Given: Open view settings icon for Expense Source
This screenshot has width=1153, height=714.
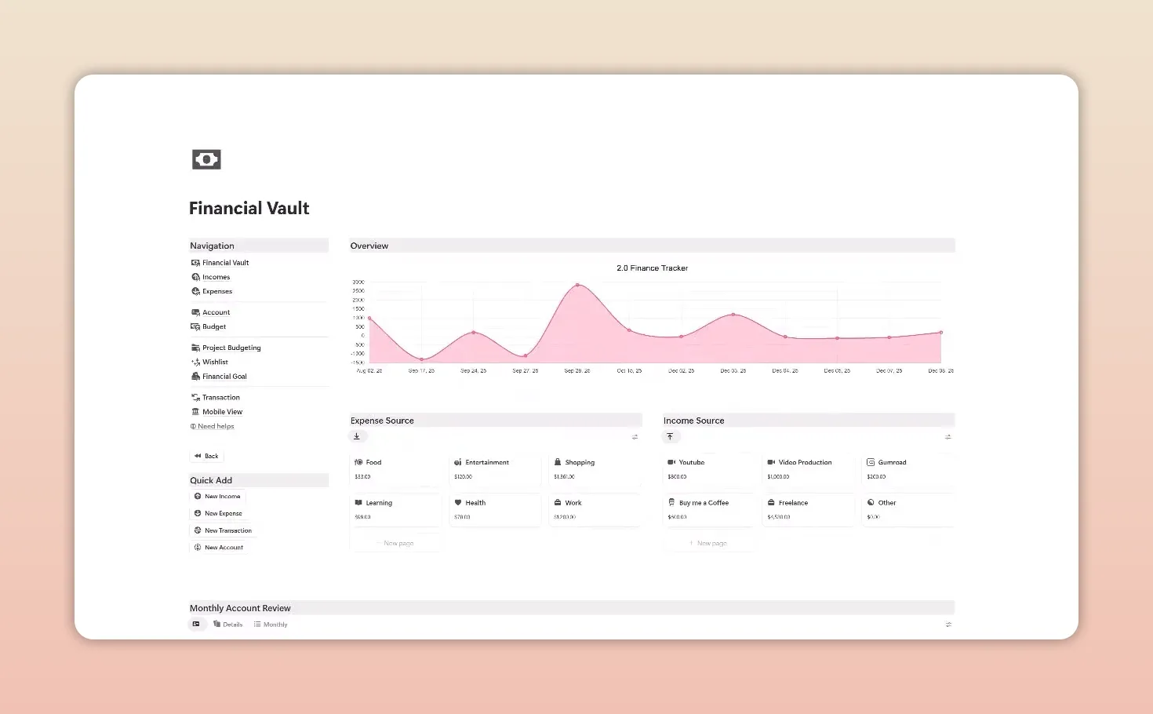Looking at the screenshot, I should [635, 437].
